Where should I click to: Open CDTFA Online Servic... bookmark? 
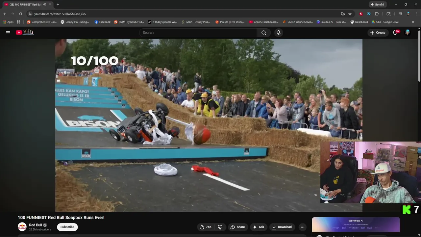pyautogui.click(x=298, y=22)
